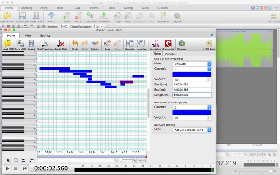The width and height of the screenshot is (280, 175).
Task: Play the MIDI in the editor
Action: pyautogui.click(x=7, y=168)
